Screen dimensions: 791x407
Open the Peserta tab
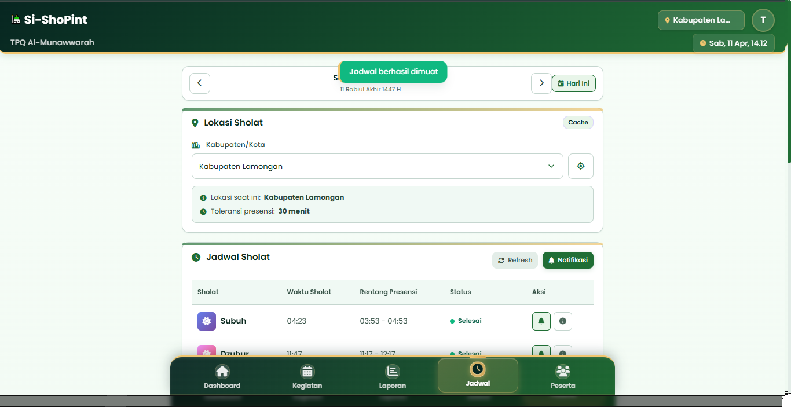(x=562, y=376)
